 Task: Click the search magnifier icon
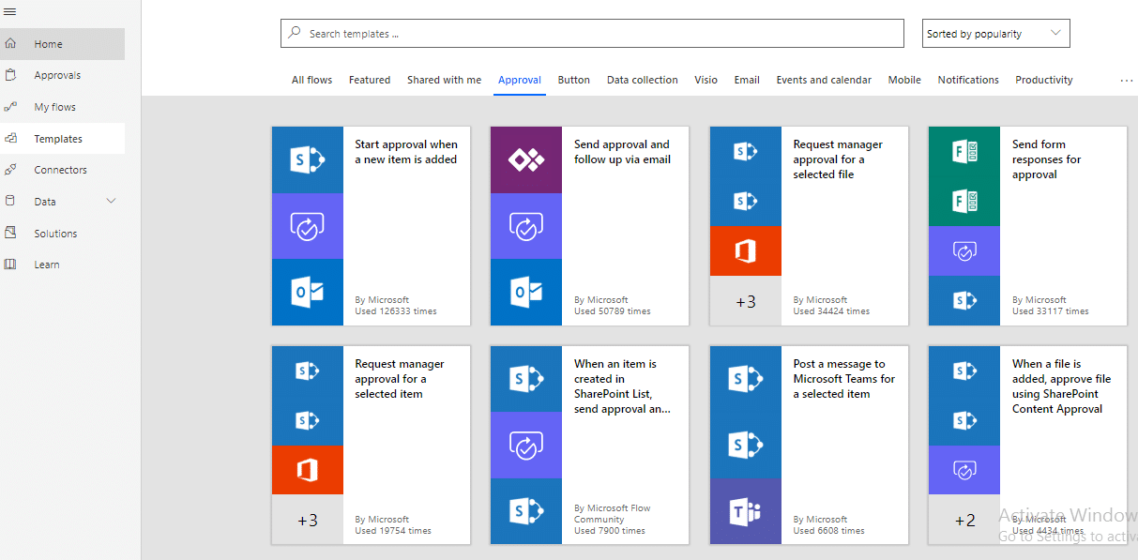pos(295,33)
